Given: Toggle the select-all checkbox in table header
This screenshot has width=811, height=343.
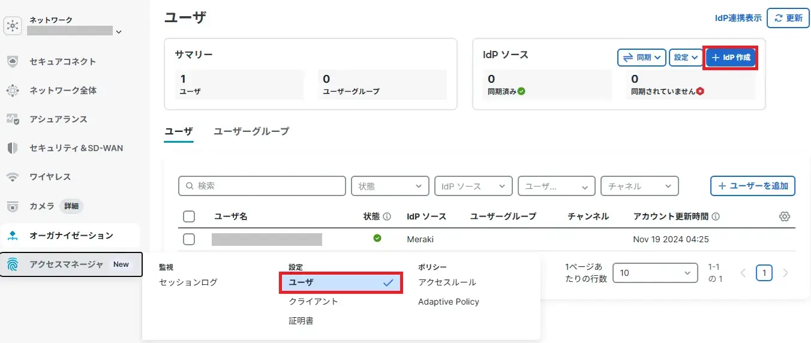Looking at the screenshot, I should pyautogui.click(x=189, y=216).
